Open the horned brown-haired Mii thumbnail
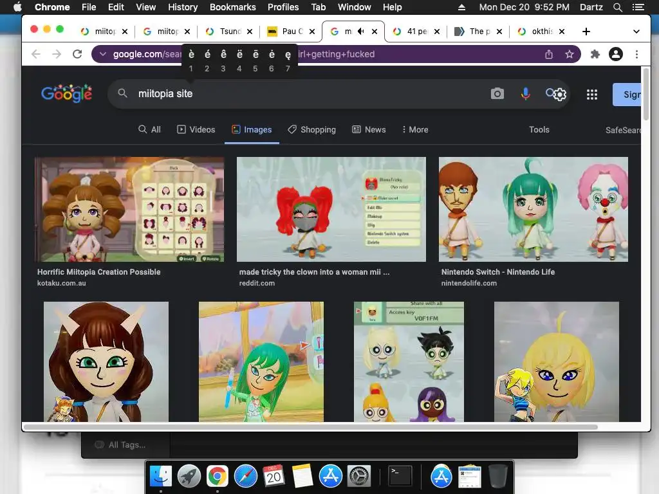 [x=106, y=361]
